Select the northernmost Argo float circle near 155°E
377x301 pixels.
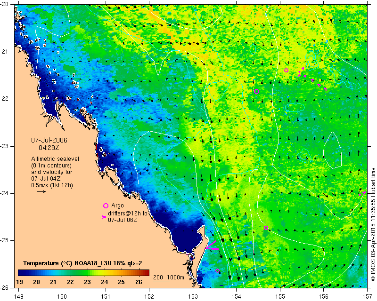286,71
